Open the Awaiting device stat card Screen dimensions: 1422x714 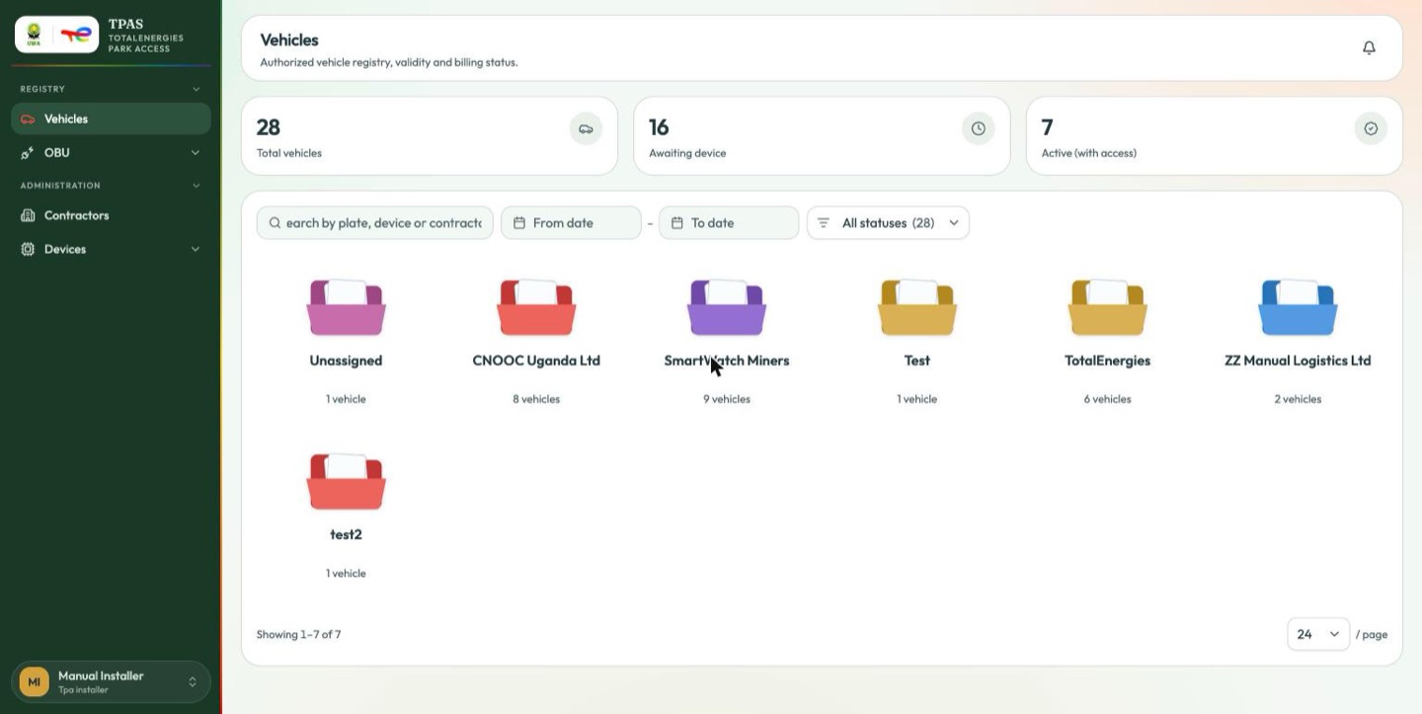822,136
